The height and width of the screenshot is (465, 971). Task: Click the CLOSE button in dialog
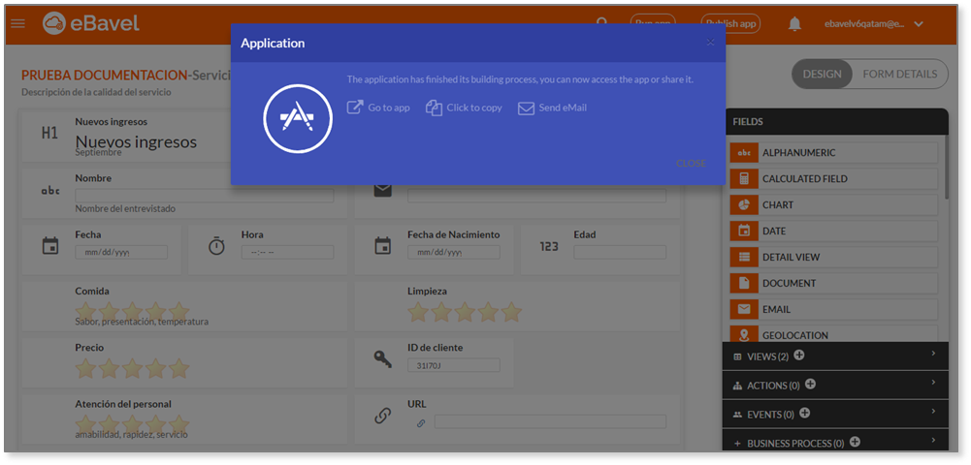pyautogui.click(x=691, y=164)
